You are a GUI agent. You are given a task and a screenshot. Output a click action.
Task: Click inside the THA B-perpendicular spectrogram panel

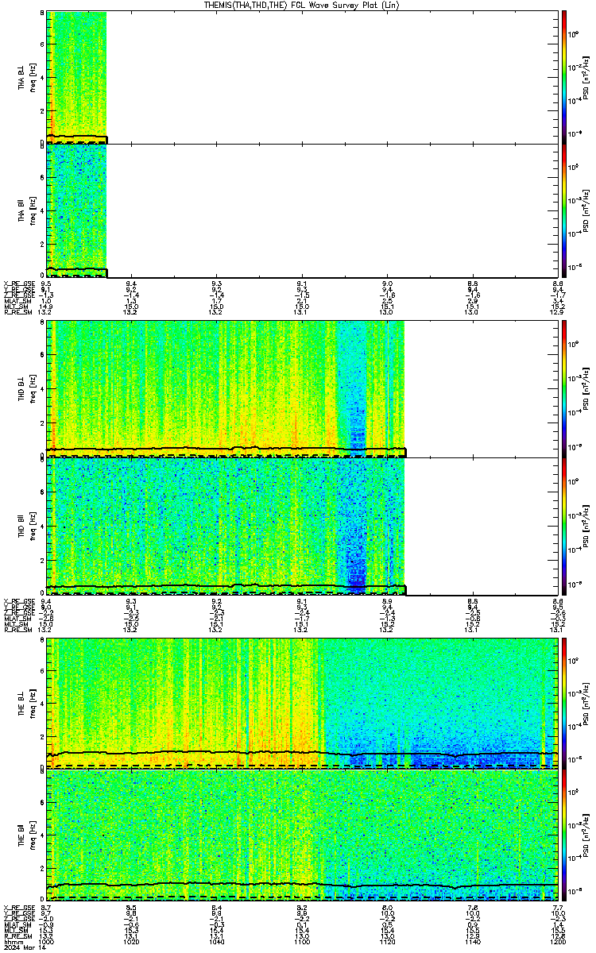[302, 78]
